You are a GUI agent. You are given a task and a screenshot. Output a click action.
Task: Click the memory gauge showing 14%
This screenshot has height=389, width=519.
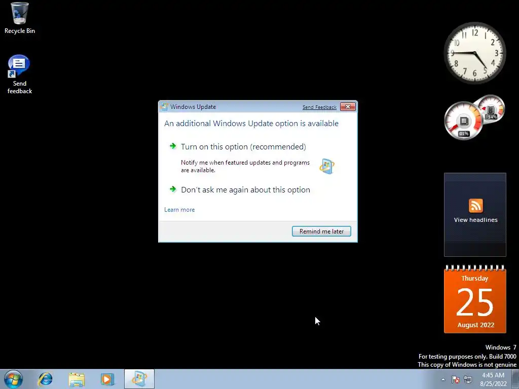[491, 108]
